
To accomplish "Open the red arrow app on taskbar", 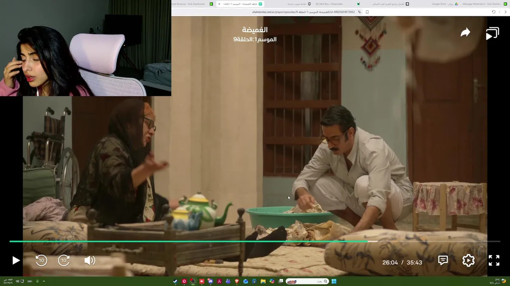I will pyautogui.click(x=202, y=281).
